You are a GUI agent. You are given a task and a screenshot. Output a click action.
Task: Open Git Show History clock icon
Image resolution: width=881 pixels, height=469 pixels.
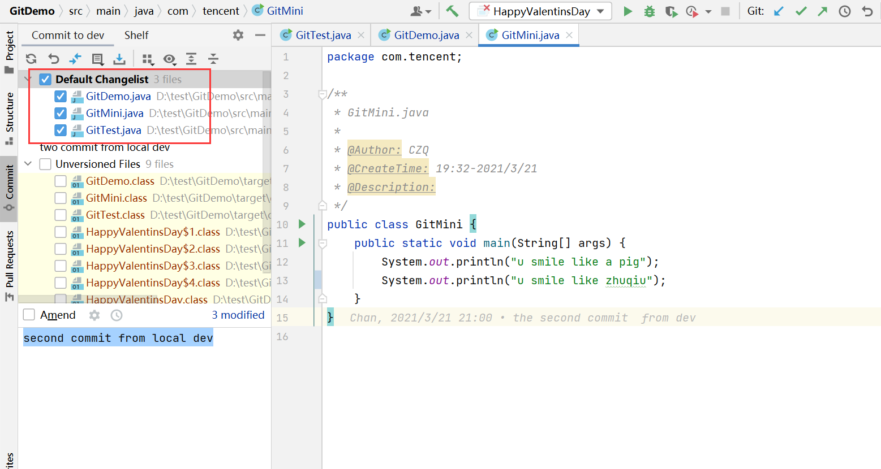[x=845, y=11]
